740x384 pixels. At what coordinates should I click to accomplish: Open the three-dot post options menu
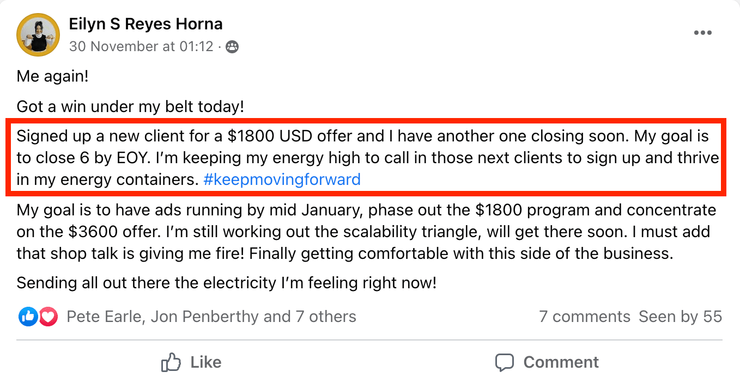pyautogui.click(x=702, y=33)
